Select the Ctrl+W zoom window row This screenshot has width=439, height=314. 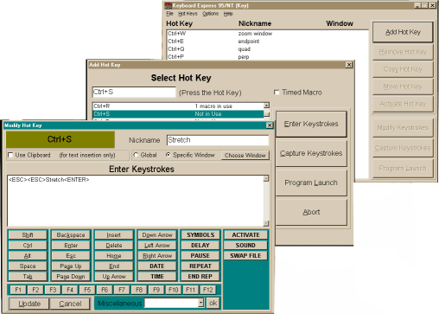coord(267,34)
